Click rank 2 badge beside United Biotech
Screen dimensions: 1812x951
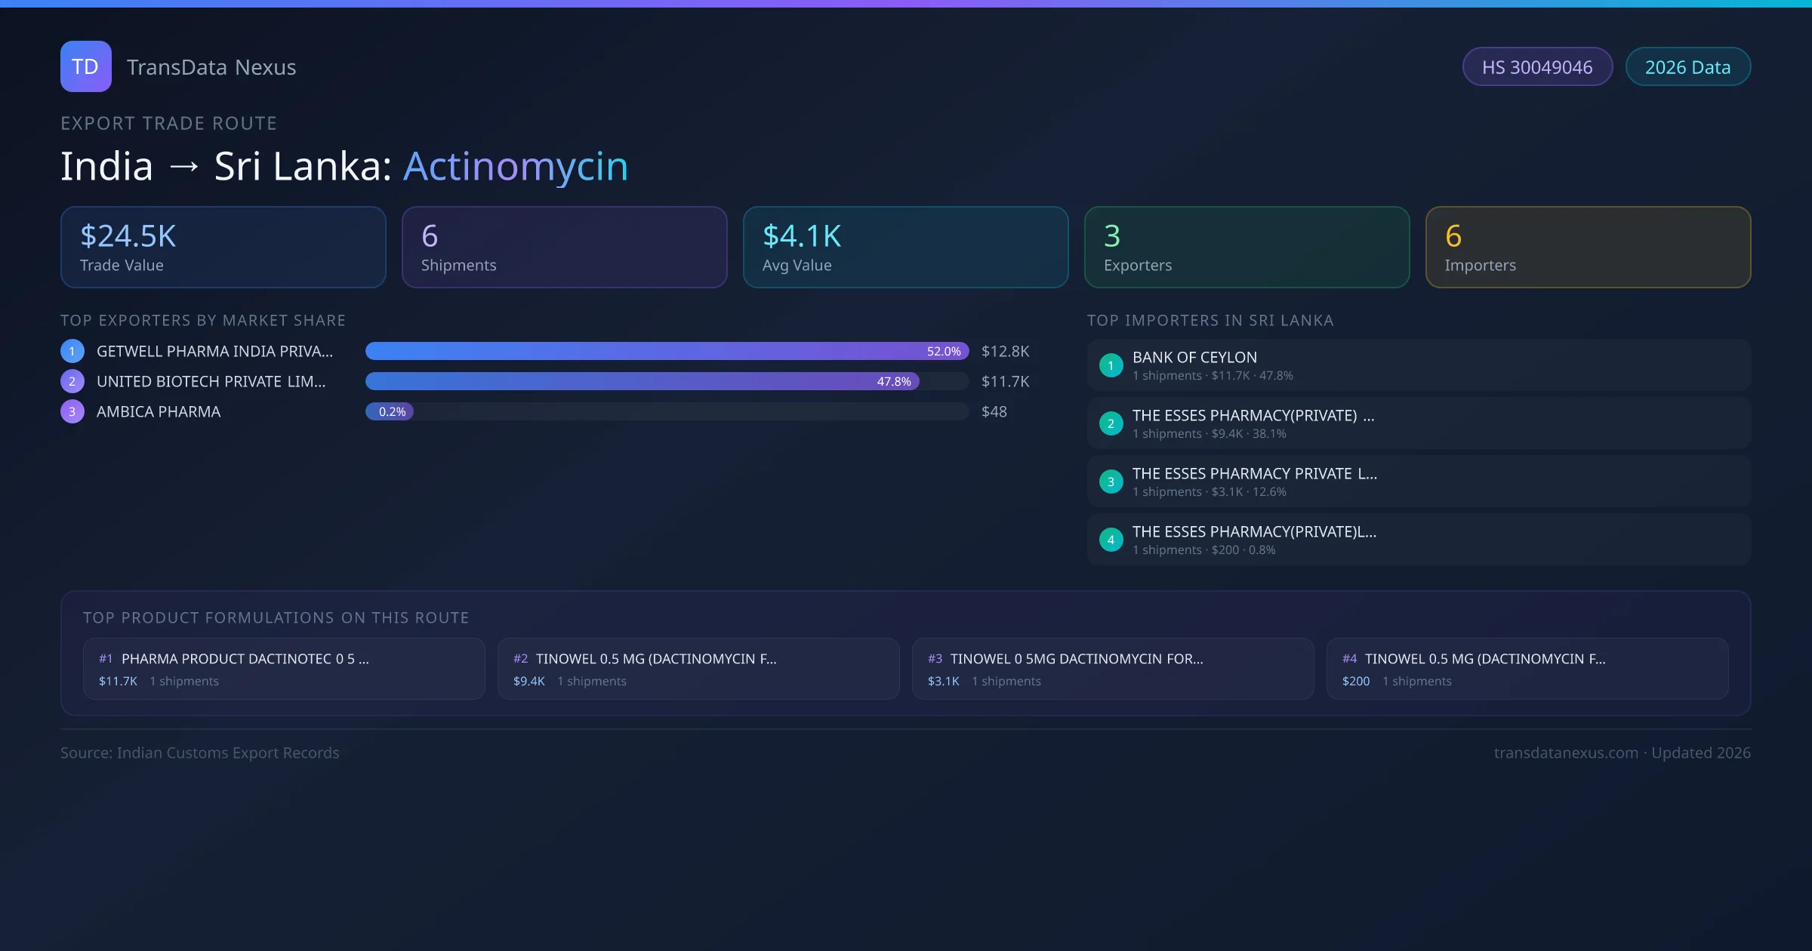pos(72,381)
